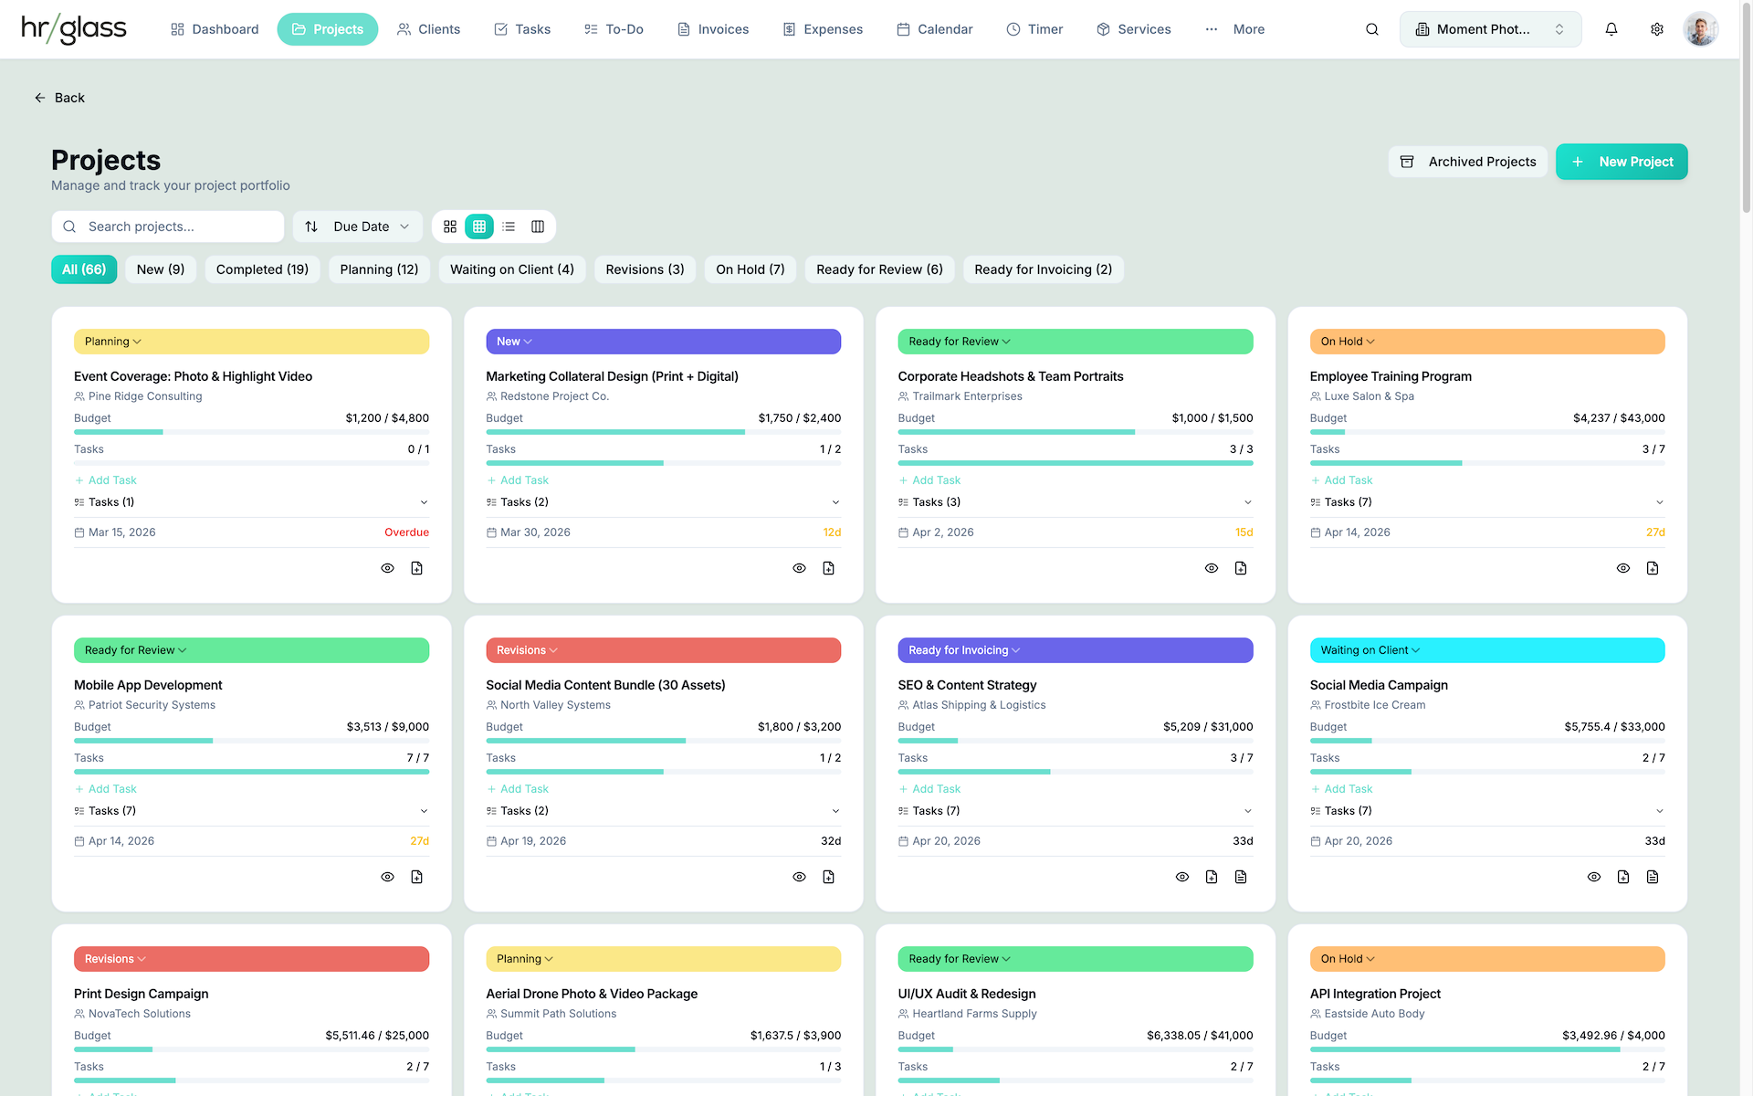
Task: Create invoice for Marketing Collateral Design project
Action: click(x=829, y=568)
